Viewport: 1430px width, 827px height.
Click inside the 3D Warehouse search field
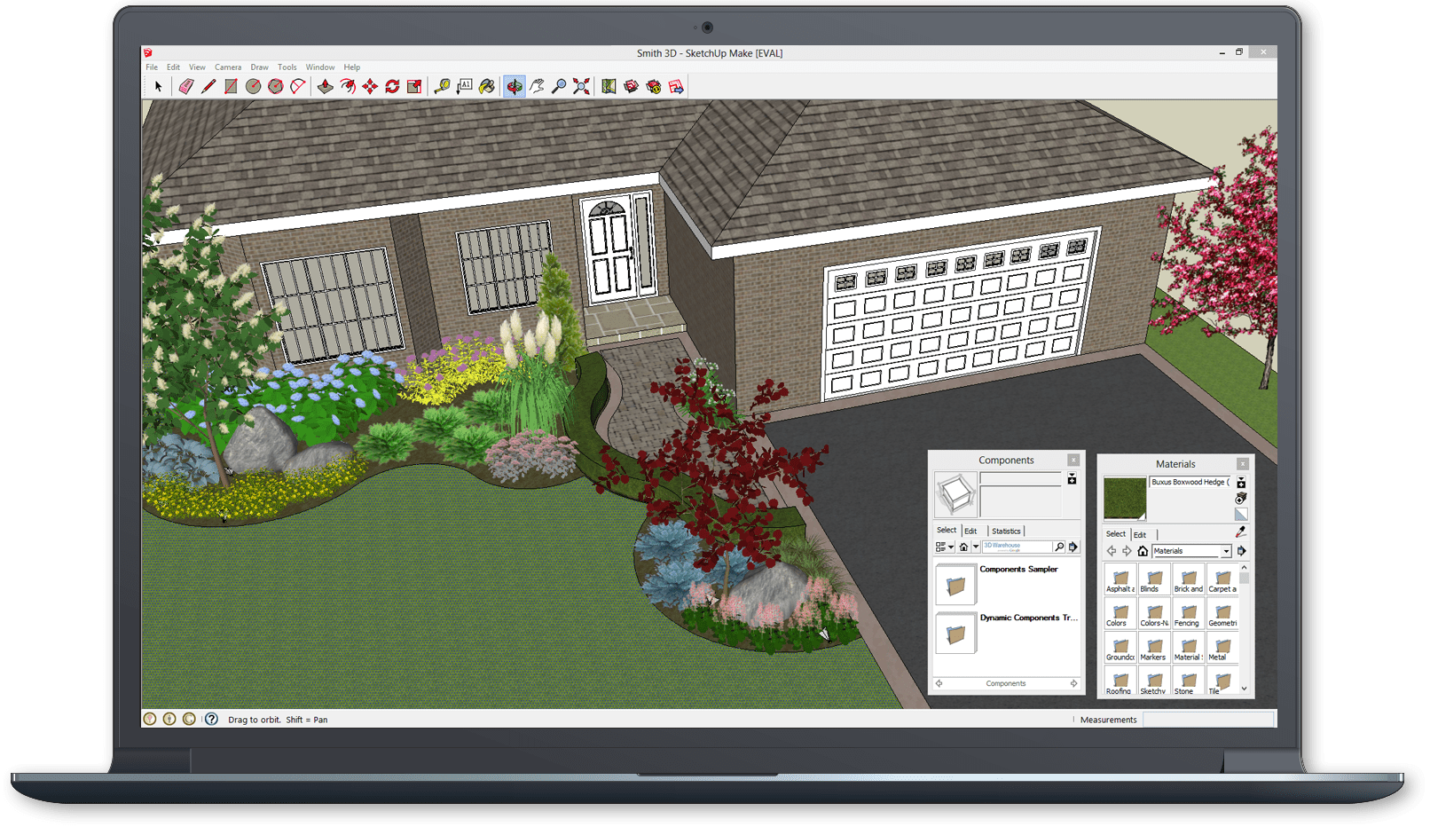click(1016, 547)
